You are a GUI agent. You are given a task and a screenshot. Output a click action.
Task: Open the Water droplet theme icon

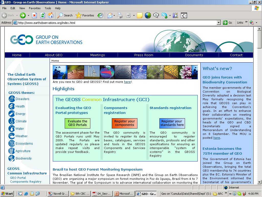[12, 129]
